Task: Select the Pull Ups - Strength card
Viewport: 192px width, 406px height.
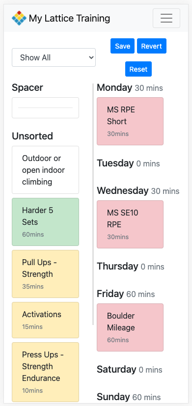Action: click(45, 274)
